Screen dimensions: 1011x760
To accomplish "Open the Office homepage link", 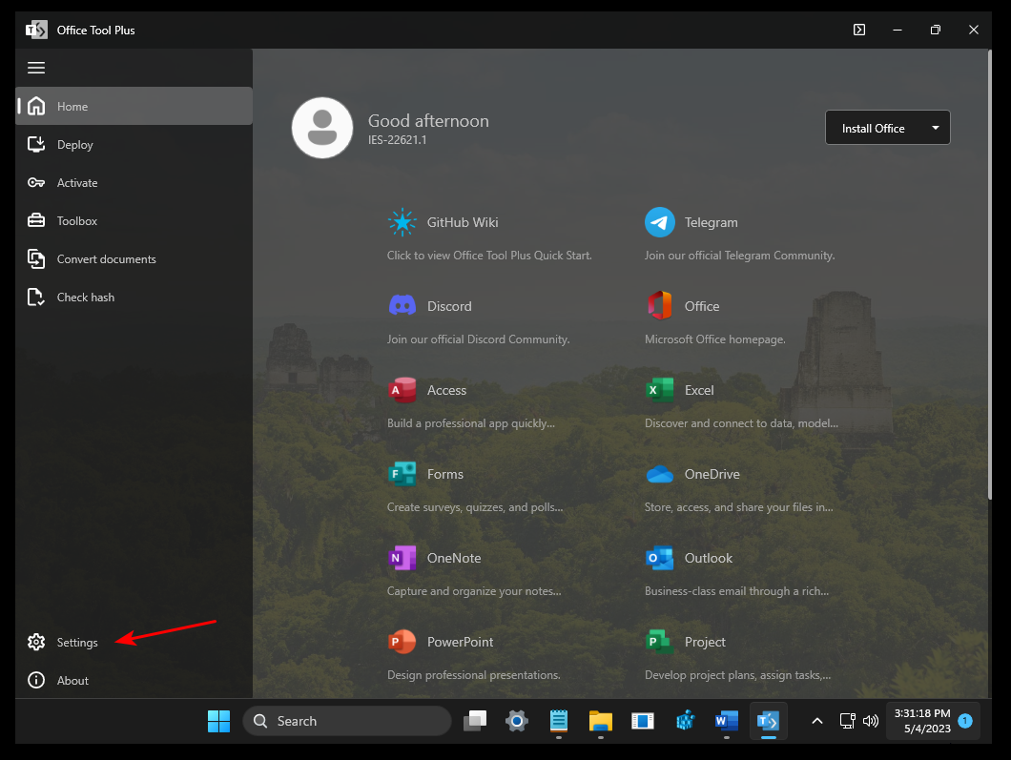I will point(702,306).
